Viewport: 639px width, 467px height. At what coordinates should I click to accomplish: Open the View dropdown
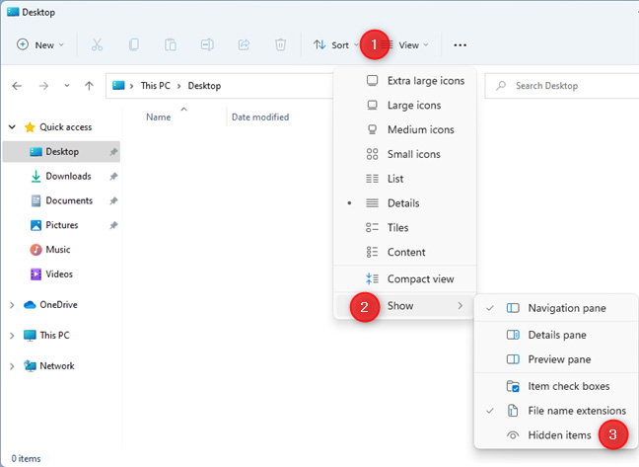[x=407, y=44]
